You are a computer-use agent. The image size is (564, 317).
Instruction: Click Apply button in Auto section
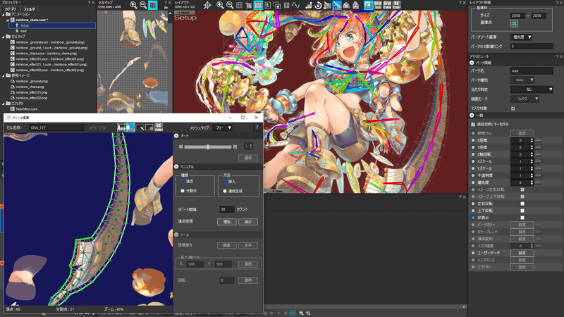[248, 158]
